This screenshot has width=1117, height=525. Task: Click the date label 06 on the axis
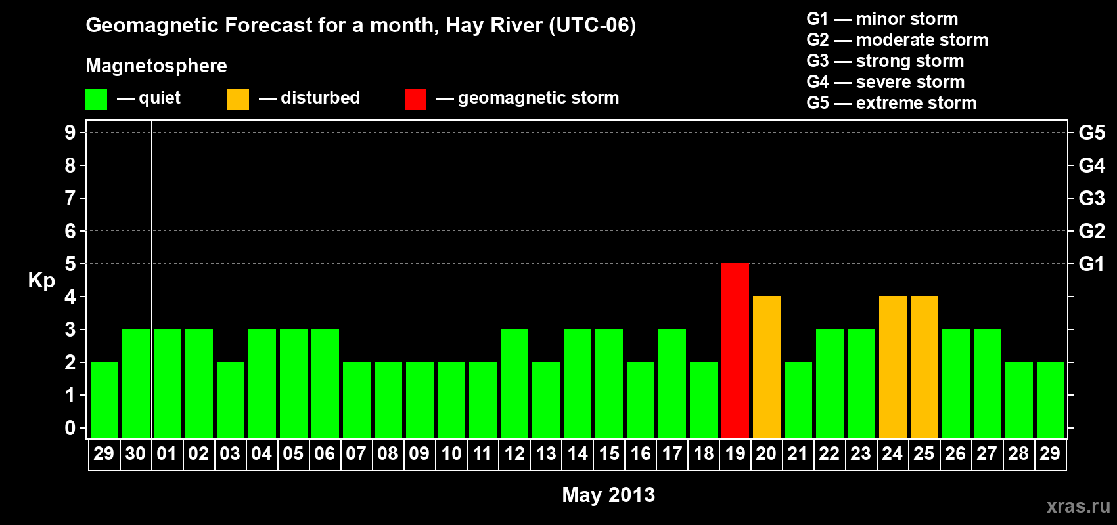(x=325, y=453)
